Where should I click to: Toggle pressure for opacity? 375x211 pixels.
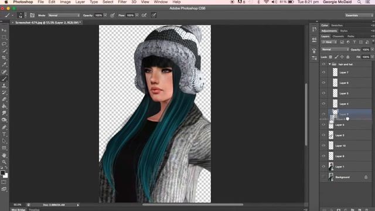coord(112,15)
